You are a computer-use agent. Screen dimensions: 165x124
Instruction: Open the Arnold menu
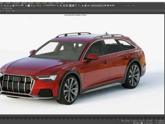(x=57, y=3)
